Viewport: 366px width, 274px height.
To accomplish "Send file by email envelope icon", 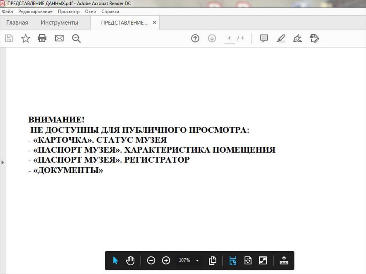I will tap(59, 38).
